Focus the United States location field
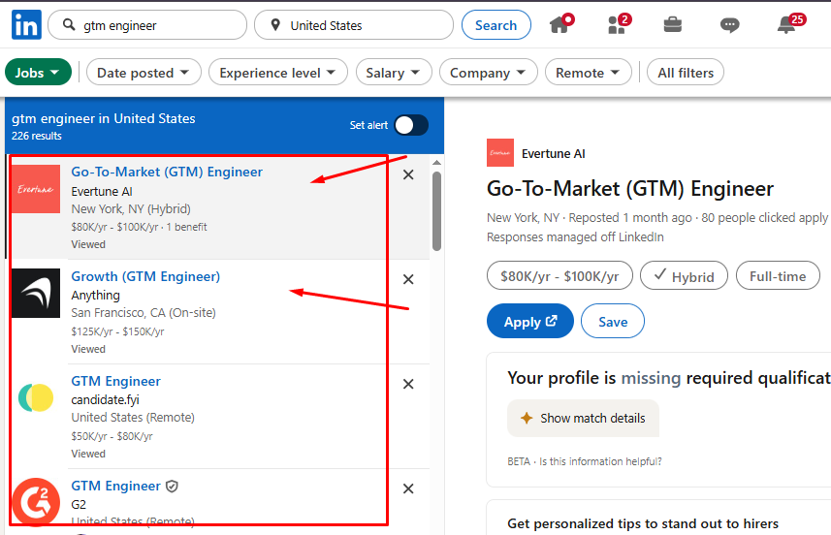 click(354, 25)
